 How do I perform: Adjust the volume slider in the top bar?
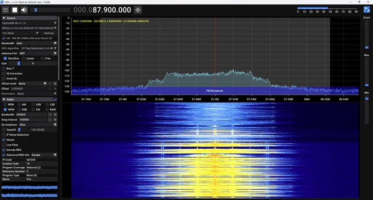(x=50, y=10)
